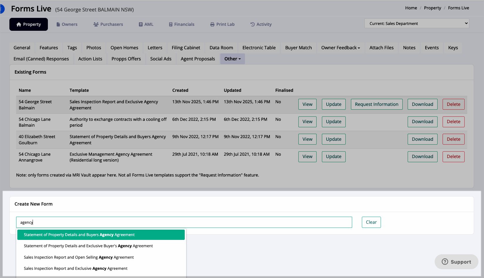View the 54 Chicago Lane Balmain form
The image size is (484, 278).
[307, 122]
